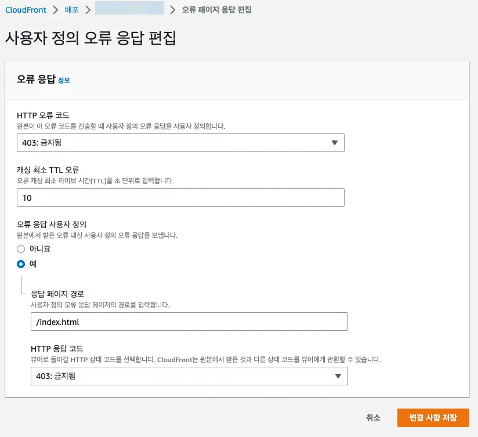Open the 정보 link beside 오류 응답

tap(64, 81)
